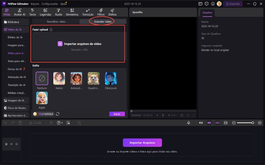This screenshot has width=265, height=165.
Task: Select Animação de IA item
Action: [17, 77]
